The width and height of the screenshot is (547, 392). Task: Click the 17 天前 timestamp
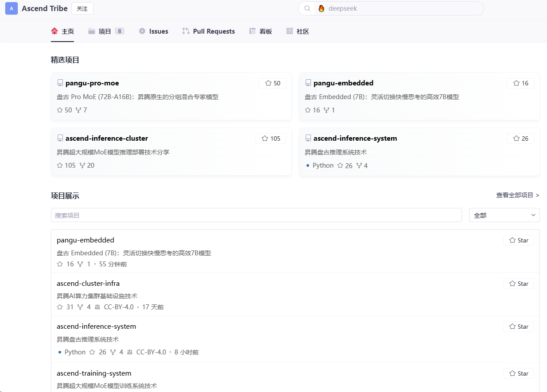pos(153,307)
